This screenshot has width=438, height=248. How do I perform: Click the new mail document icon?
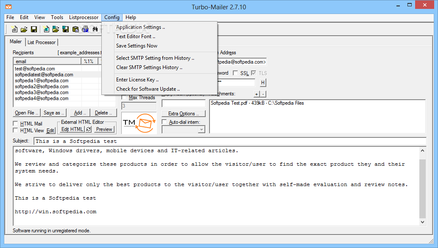[14, 29]
